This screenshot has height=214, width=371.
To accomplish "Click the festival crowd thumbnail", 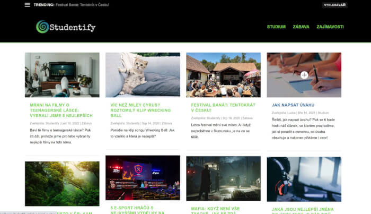I will pos(223,75).
